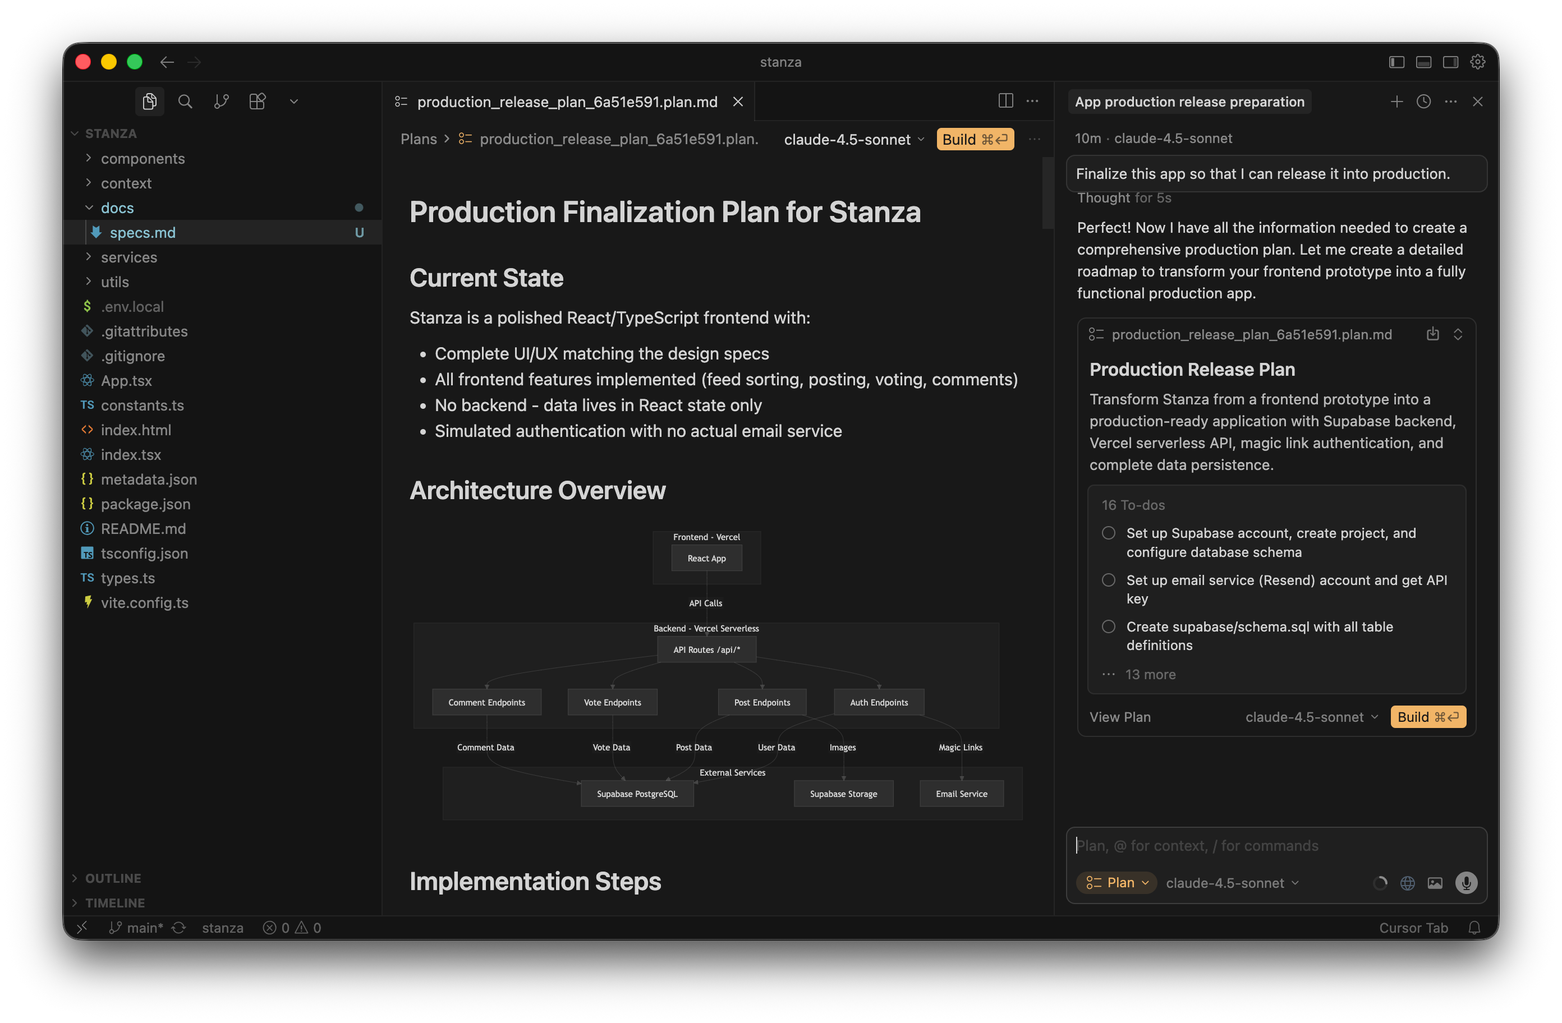Check the Resend email service to-do
1562x1023 pixels.
click(1109, 580)
